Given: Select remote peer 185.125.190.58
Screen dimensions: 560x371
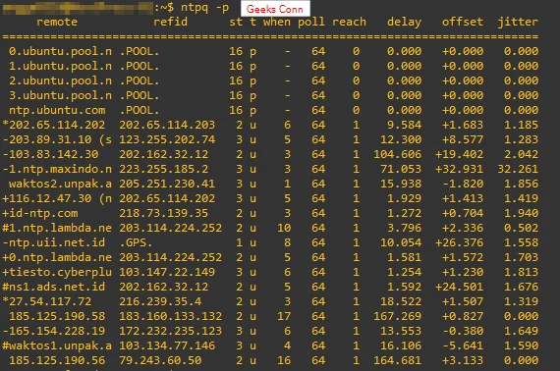Looking at the screenshot, I should click(x=57, y=316).
